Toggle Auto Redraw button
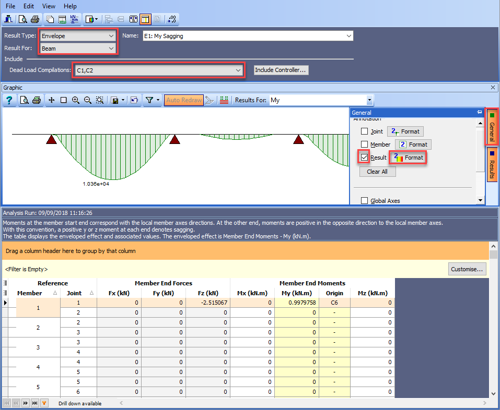 pyautogui.click(x=184, y=100)
